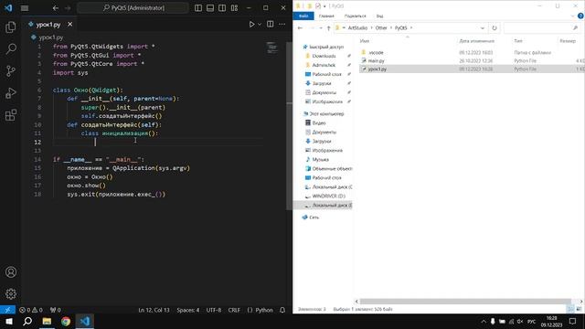Open the VS Code hamburger menu

[25, 8]
